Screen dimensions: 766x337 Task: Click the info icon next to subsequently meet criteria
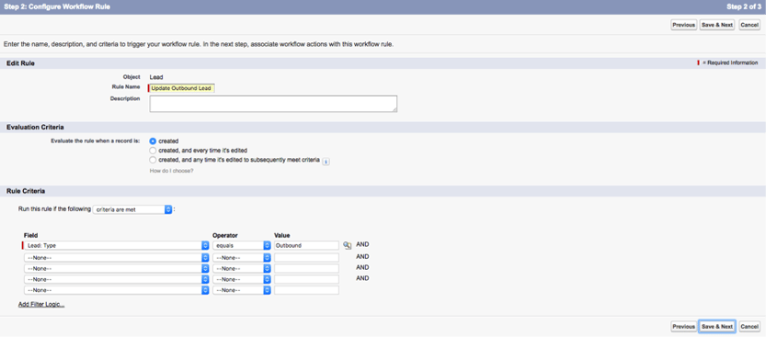pyautogui.click(x=326, y=161)
